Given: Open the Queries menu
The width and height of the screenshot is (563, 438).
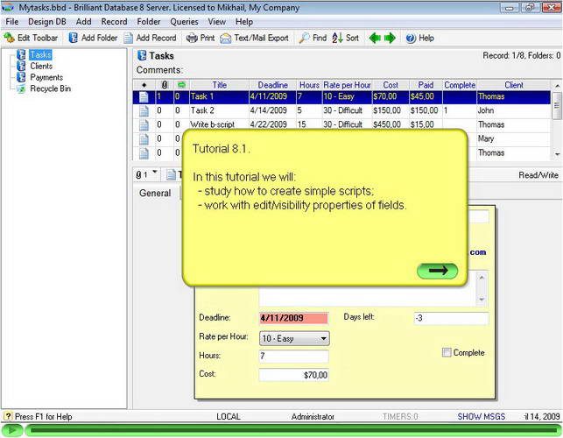Looking at the screenshot, I should point(184,22).
